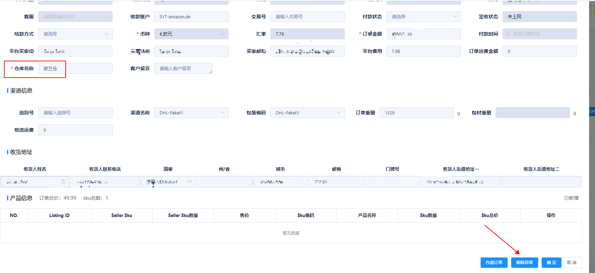
Task: Expand the 付款状态 dropdown
Action: (x=423, y=17)
